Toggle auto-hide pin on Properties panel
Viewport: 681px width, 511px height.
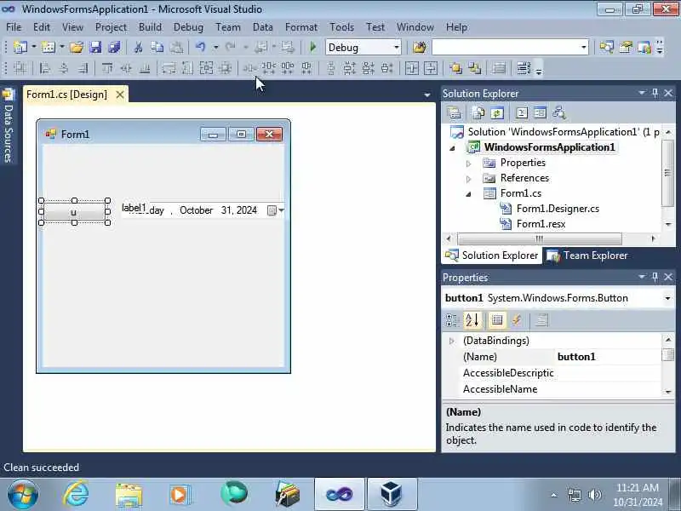pos(655,277)
